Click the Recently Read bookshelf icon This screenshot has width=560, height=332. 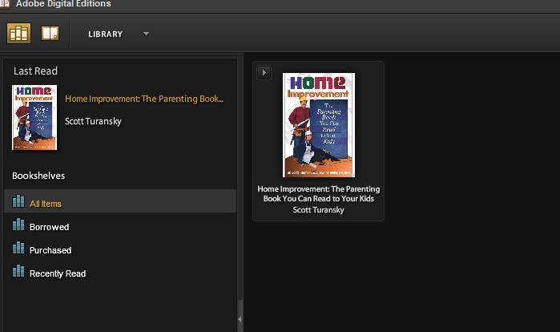click(18, 271)
